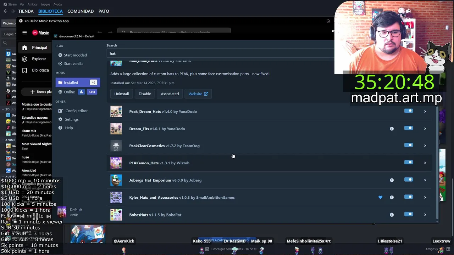Click the mod list vertical scrollbar

(437, 163)
